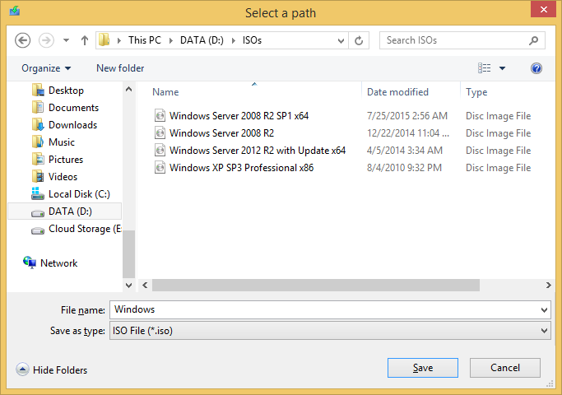The image size is (562, 395).
Task: Open Cloud Storage drive in navigation pane
Action: point(85,229)
